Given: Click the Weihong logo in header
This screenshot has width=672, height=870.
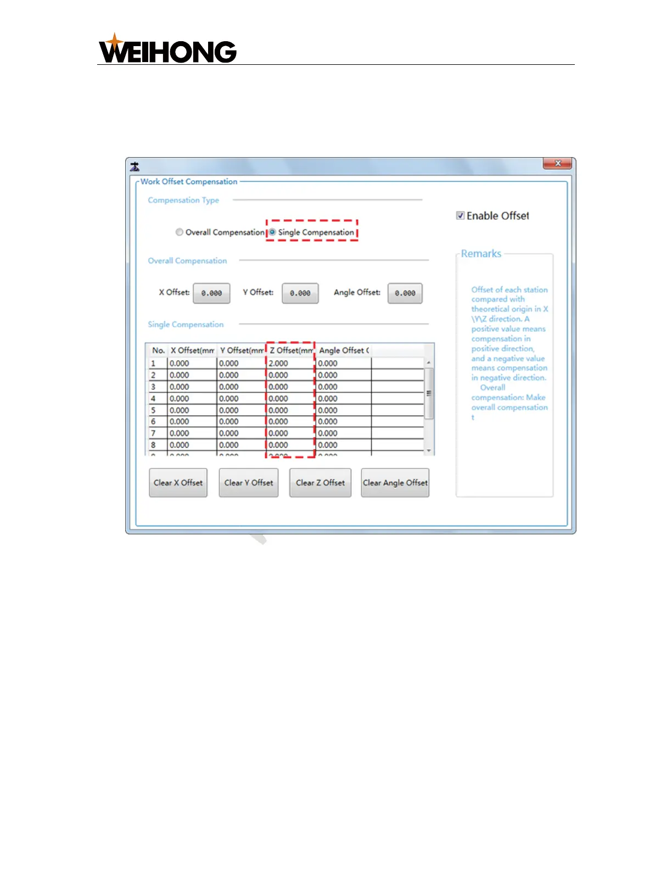Looking at the screenshot, I should point(167,48).
